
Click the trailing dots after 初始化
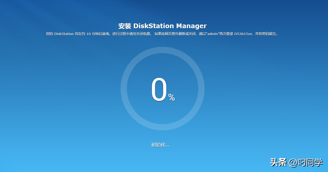tap(168, 146)
